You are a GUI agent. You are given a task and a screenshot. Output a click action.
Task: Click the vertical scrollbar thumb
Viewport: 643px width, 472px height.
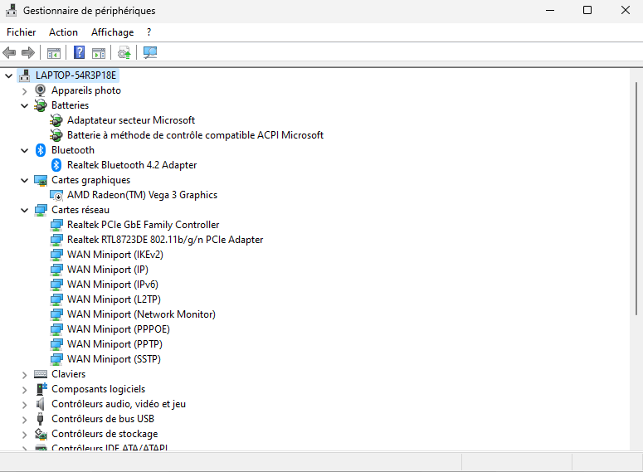[636, 198]
